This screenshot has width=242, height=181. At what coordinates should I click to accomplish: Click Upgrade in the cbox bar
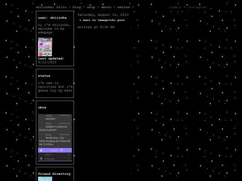click(54, 150)
